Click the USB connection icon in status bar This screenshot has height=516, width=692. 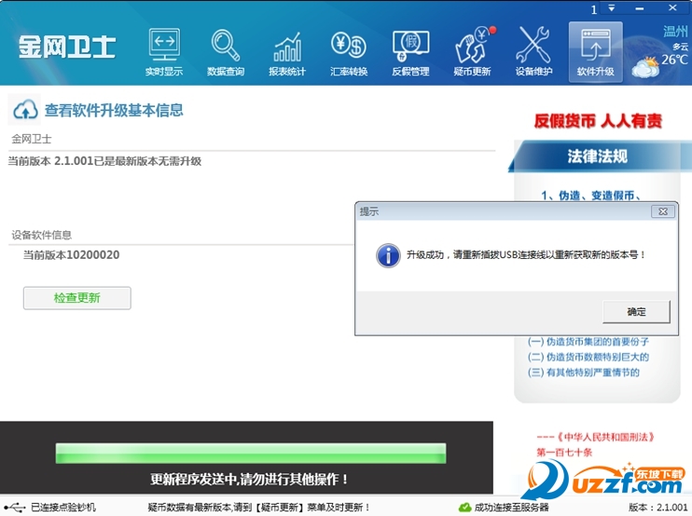click(x=15, y=508)
